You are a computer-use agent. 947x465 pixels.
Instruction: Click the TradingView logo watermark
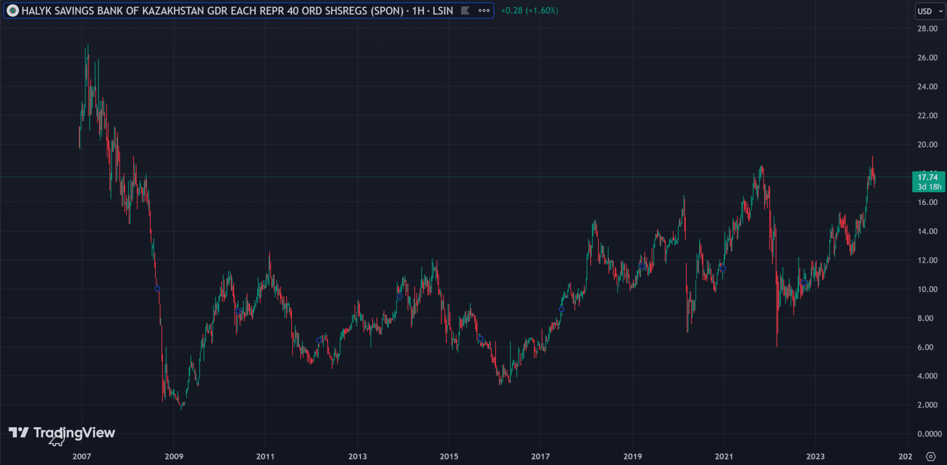pyautogui.click(x=62, y=433)
